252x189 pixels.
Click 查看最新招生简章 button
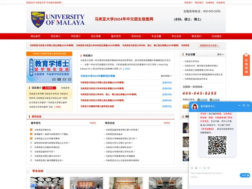point(209,45)
